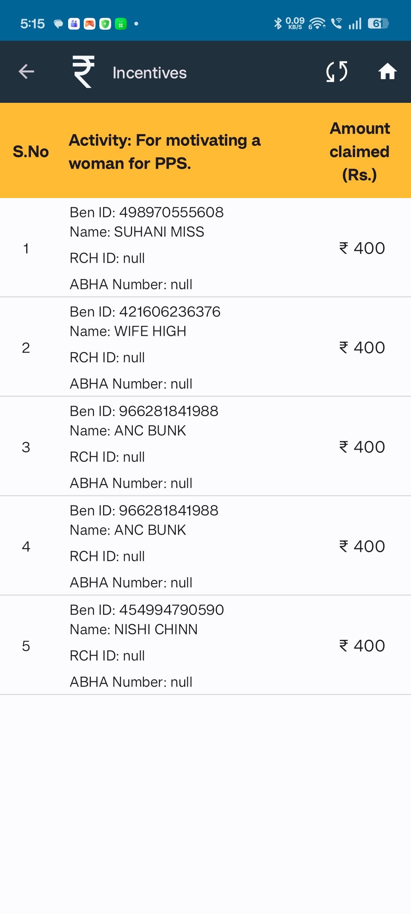Tap Ben ID 421606236376

[145, 312]
